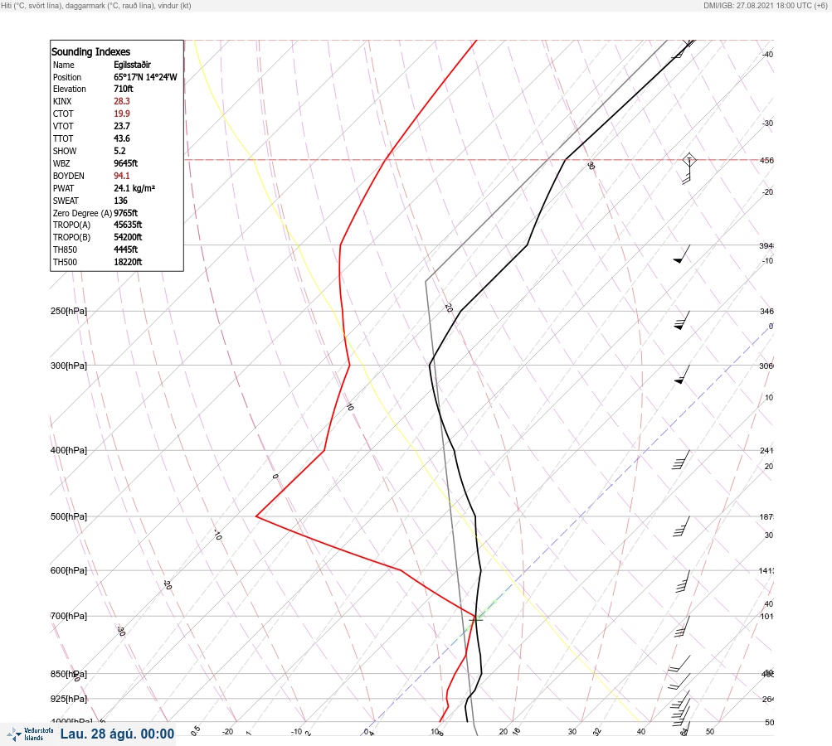Click the 'Zero Degree (A)' label
Screen dimensions: 832x746
pos(82,213)
